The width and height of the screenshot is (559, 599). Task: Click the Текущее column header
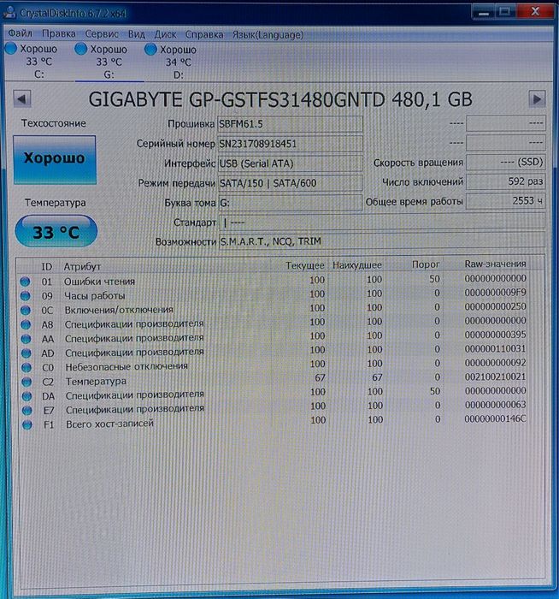305,265
